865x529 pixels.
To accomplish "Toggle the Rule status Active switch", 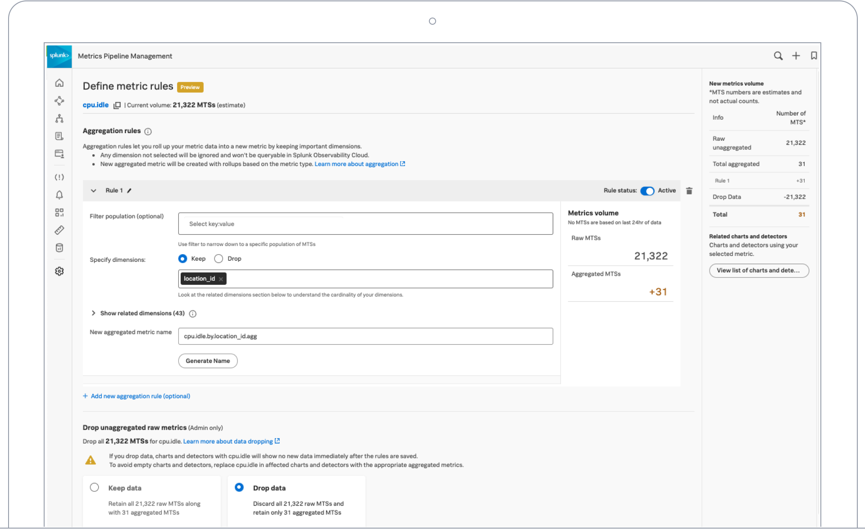I will coord(647,191).
